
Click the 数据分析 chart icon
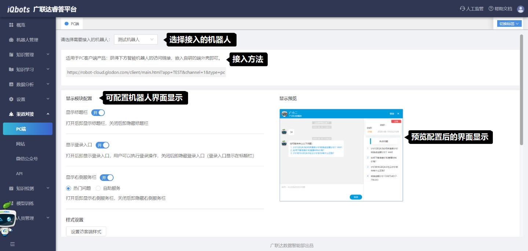point(11,84)
